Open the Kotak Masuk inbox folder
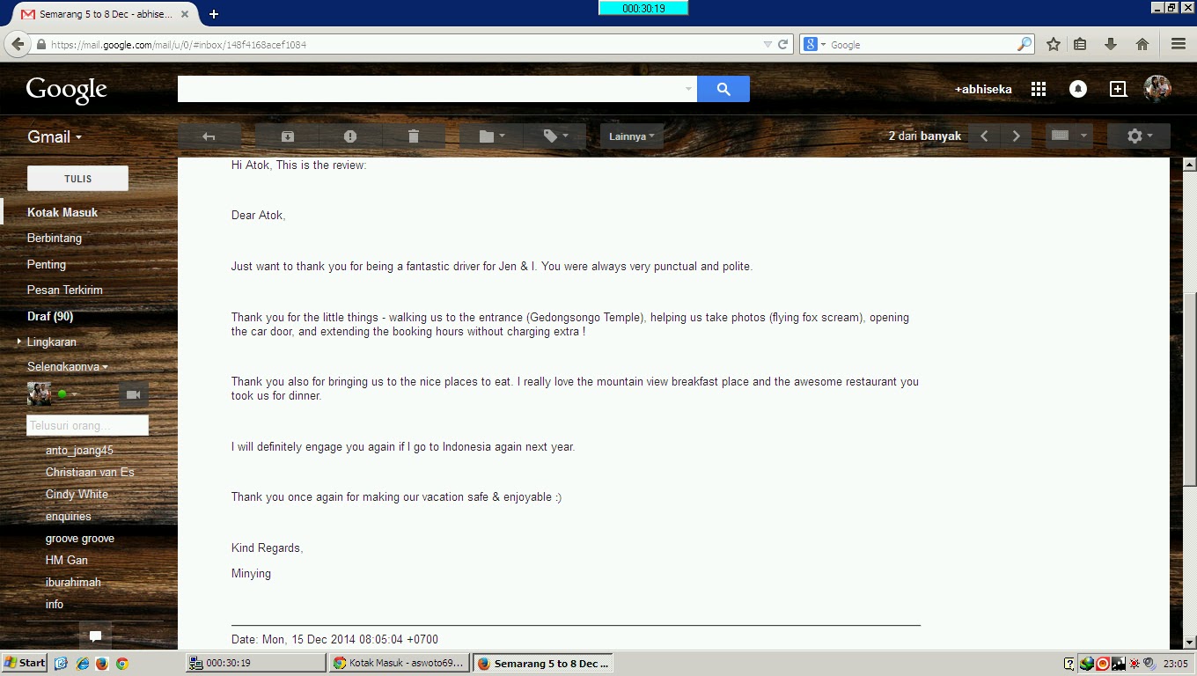The image size is (1197, 676). (62, 212)
